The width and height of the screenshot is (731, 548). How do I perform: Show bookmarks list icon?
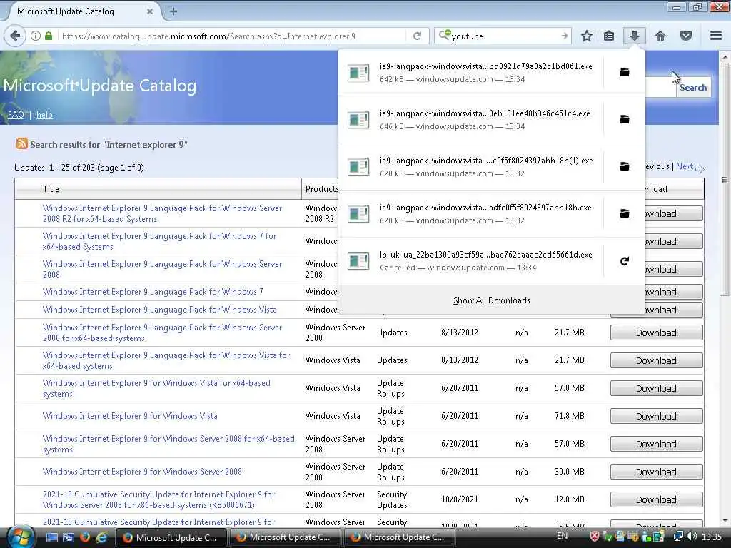coord(609,36)
